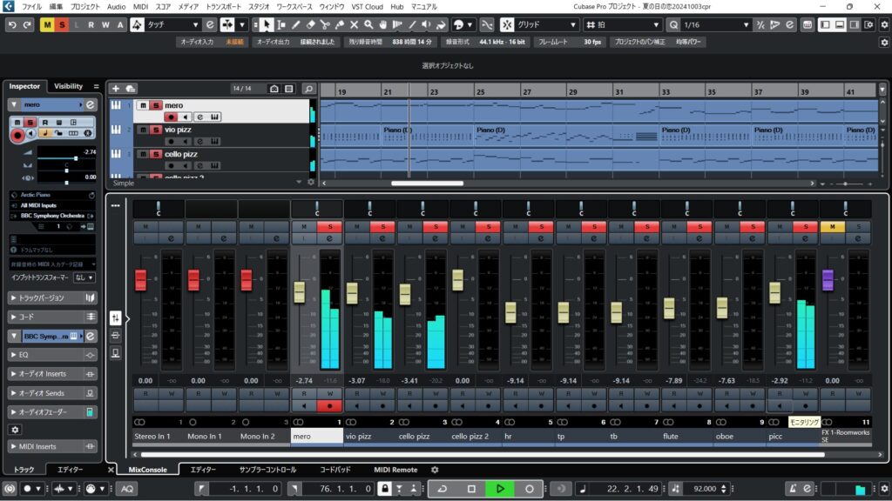Image resolution: width=892 pixels, height=501 pixels.
Task: Toggle Solo on the cello pizz track
Action: 155,154
